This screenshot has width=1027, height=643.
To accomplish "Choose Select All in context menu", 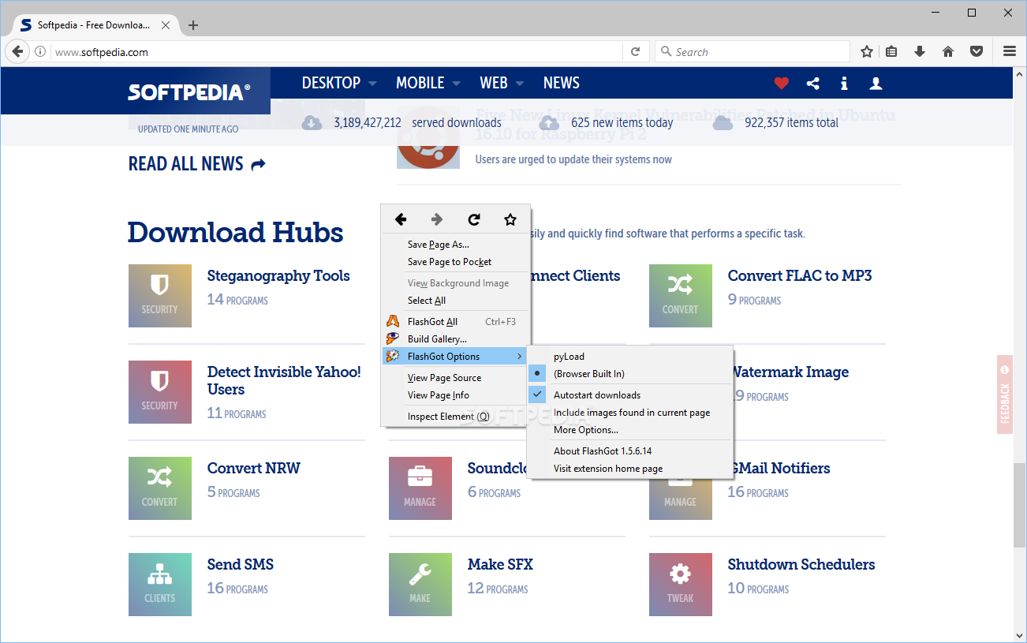I will pos(455,301).
